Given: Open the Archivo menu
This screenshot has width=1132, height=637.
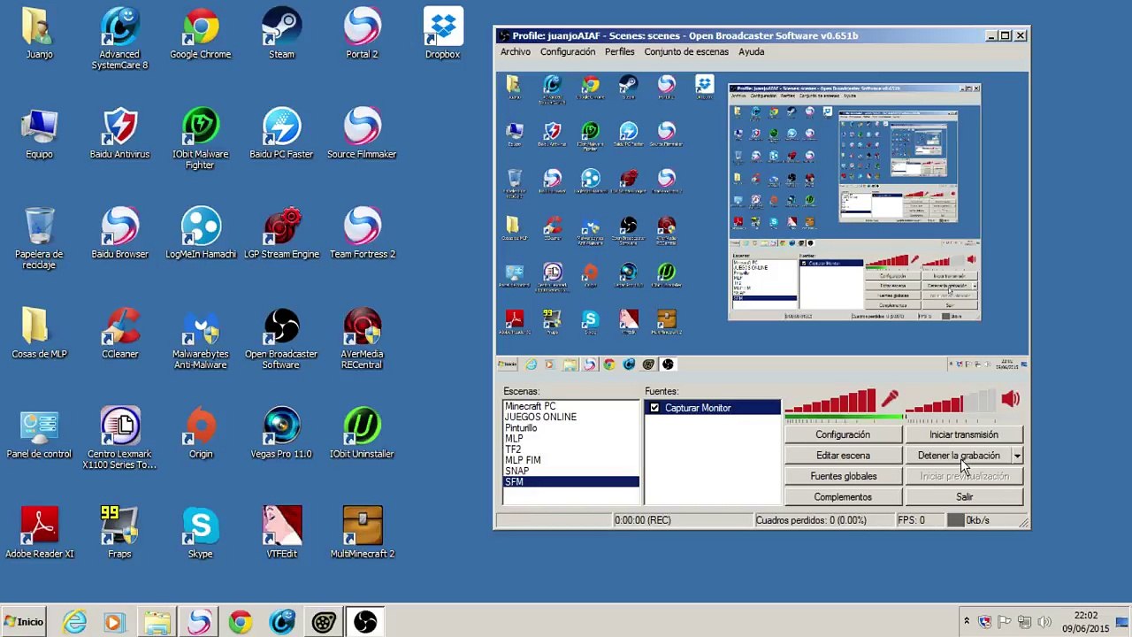Looking at the screenshot, I should coord(516,51).
